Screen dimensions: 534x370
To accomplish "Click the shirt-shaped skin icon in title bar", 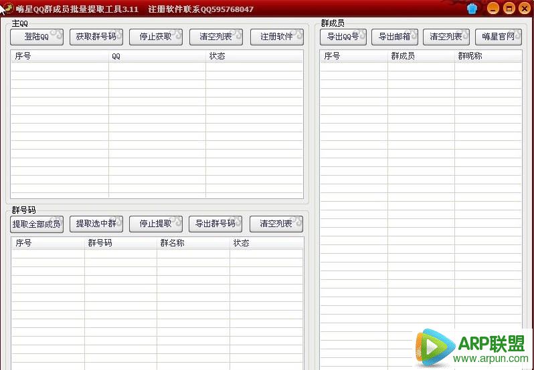I will (473, 9).
